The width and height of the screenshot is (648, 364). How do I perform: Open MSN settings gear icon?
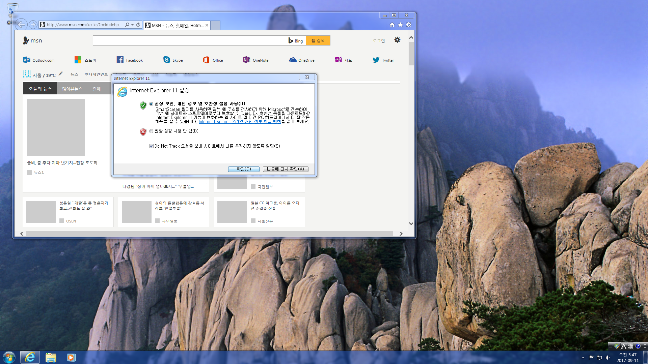[x=397, y=40]
